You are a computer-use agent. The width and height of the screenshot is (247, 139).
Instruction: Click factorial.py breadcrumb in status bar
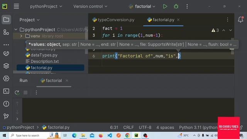[x=56, y=127]
